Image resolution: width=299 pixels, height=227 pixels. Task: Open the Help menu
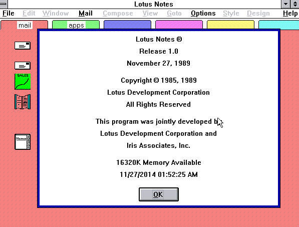pos(290,14)
